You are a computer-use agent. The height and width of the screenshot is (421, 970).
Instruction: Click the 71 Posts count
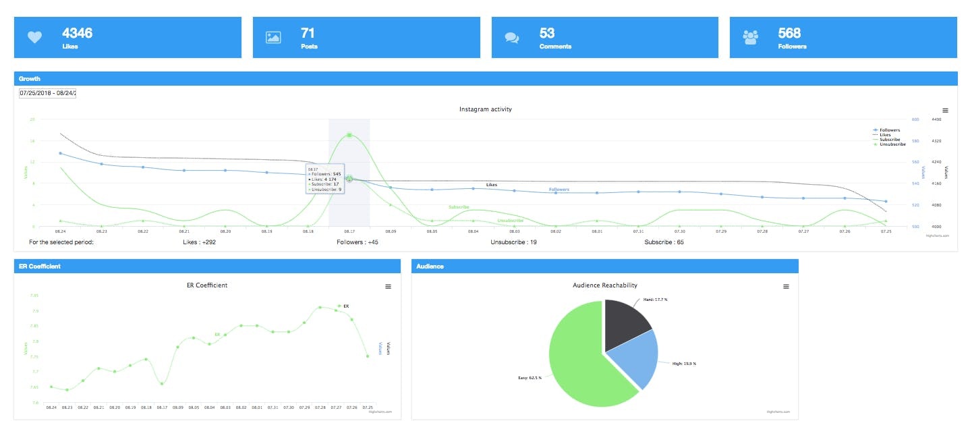click(308, 32)
